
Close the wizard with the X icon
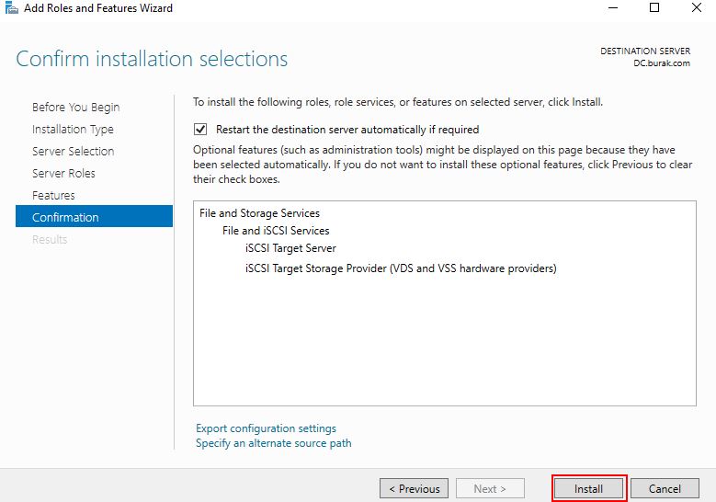tap(697, 7)
